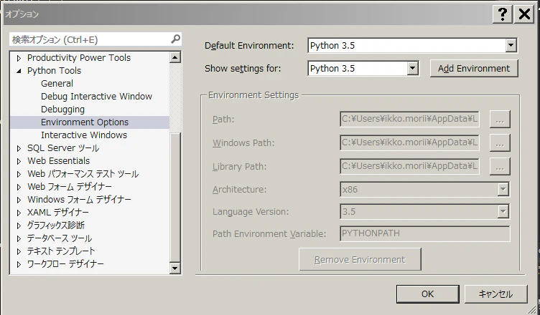Browse for Library Path ellipsis button
The image size is (540, 315).
pyautogui.click(x=500, y=167)
